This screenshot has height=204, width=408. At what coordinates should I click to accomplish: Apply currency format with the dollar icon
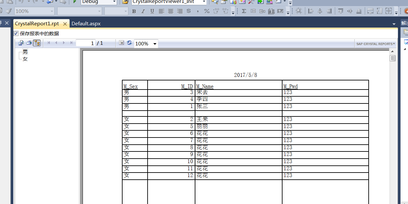(x=189, y=11)
